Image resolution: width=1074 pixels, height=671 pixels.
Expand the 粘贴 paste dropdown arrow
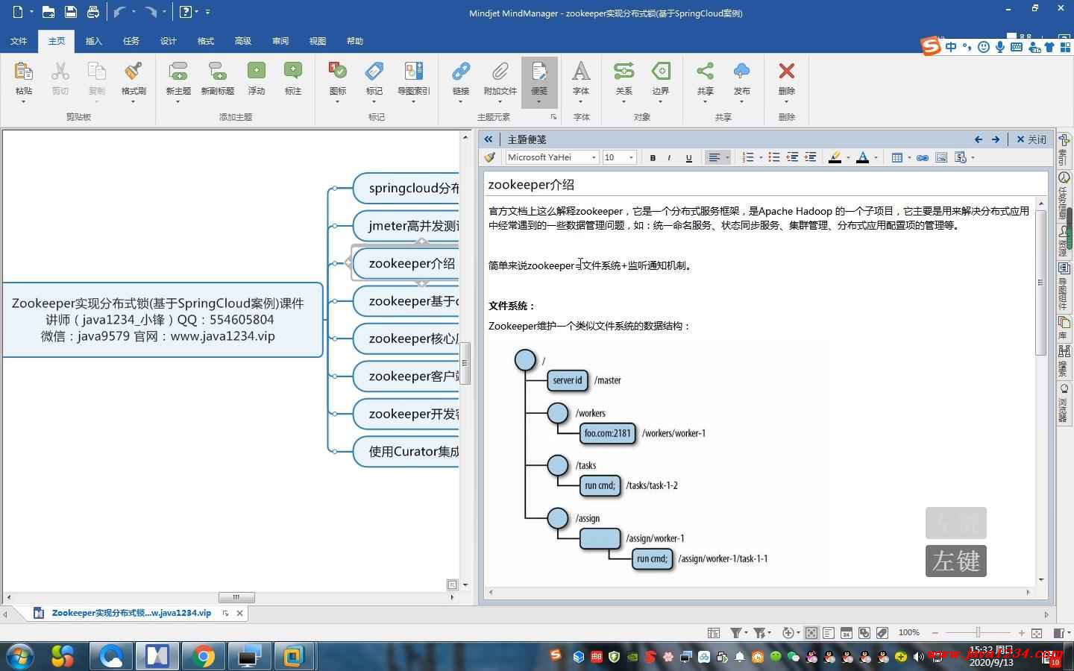[x=23, y=101]
